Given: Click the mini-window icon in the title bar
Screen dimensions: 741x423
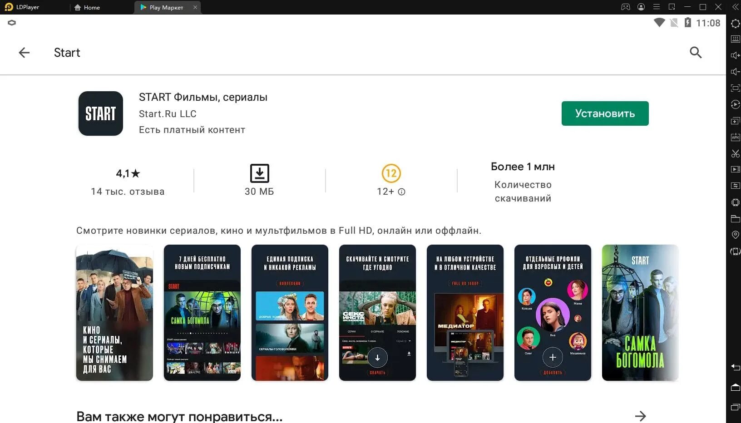Looking at the screenshot, I should tap(672, 7).
